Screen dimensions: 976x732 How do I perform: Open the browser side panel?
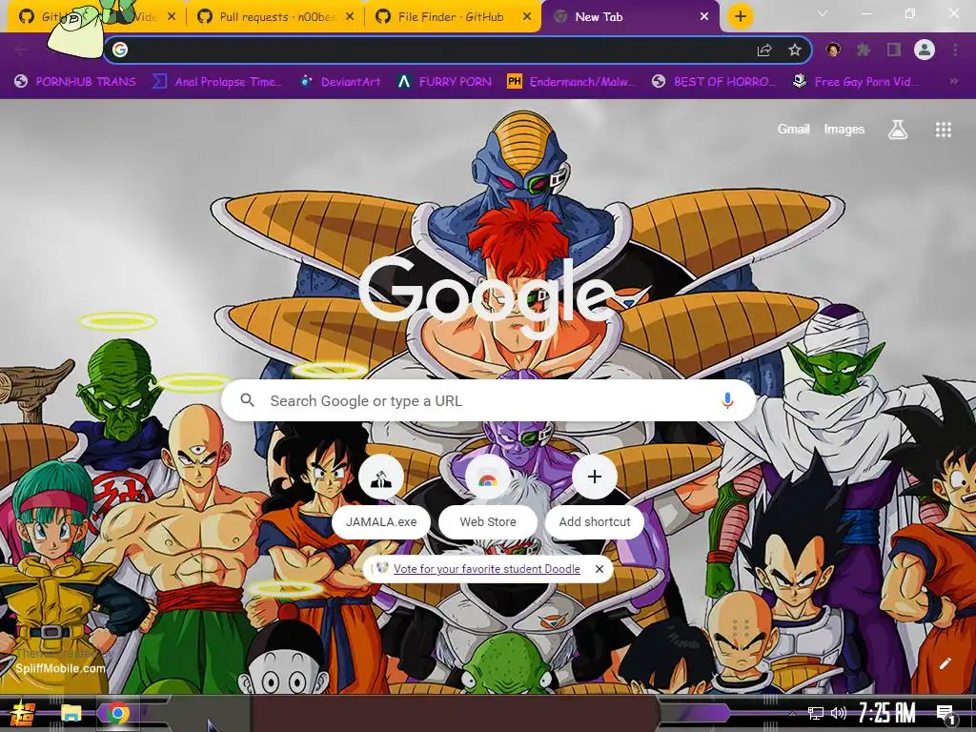[894, 50]
